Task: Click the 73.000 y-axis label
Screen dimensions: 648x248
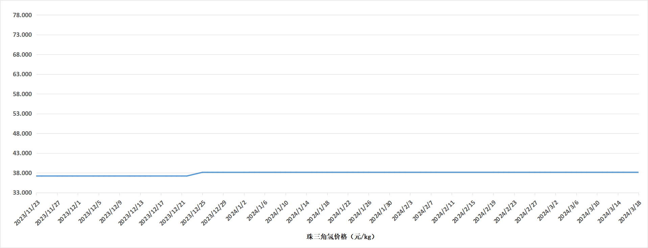Action: (x=22, y=35)
